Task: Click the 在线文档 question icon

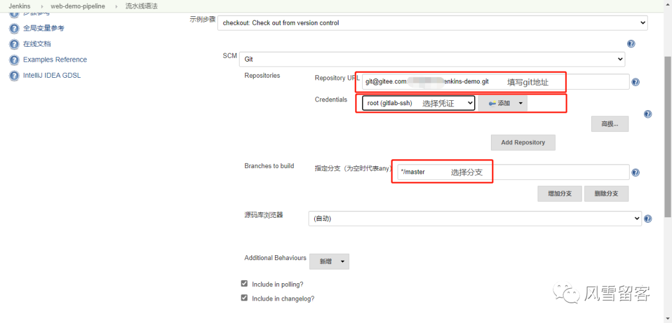Action: 14,44
